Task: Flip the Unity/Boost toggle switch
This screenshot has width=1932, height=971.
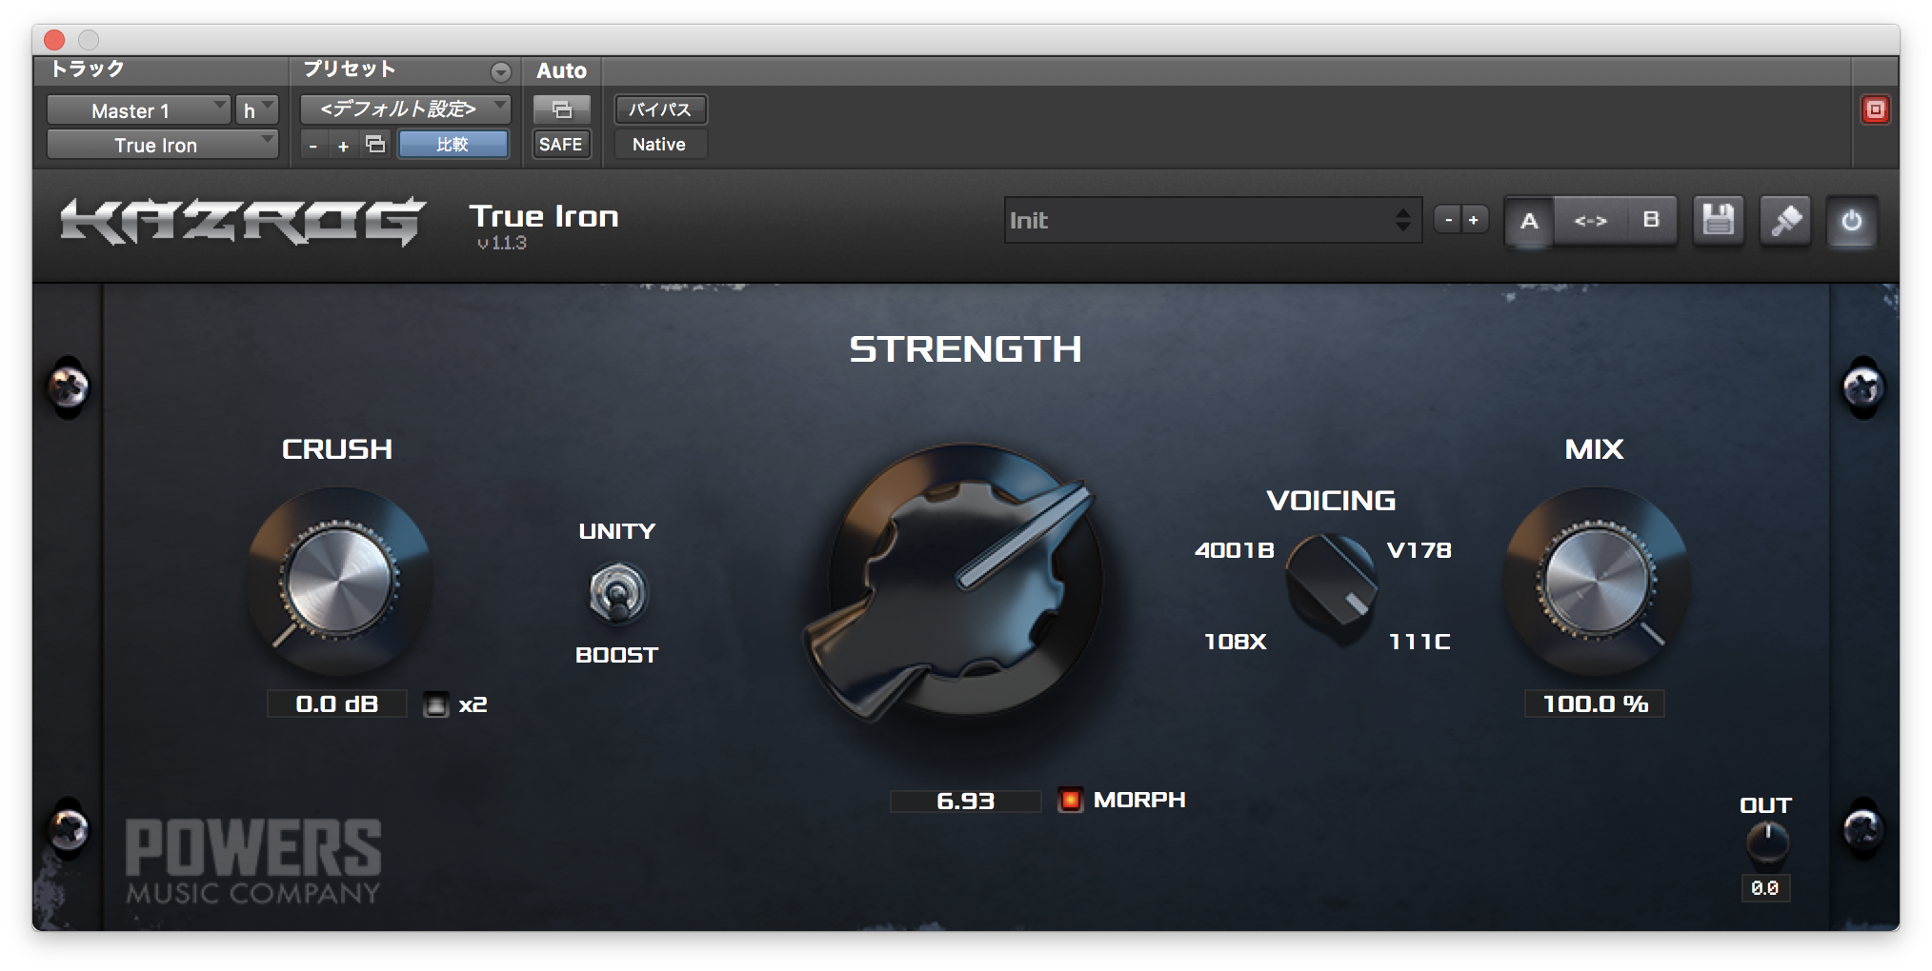Action: tap(616, 594)
